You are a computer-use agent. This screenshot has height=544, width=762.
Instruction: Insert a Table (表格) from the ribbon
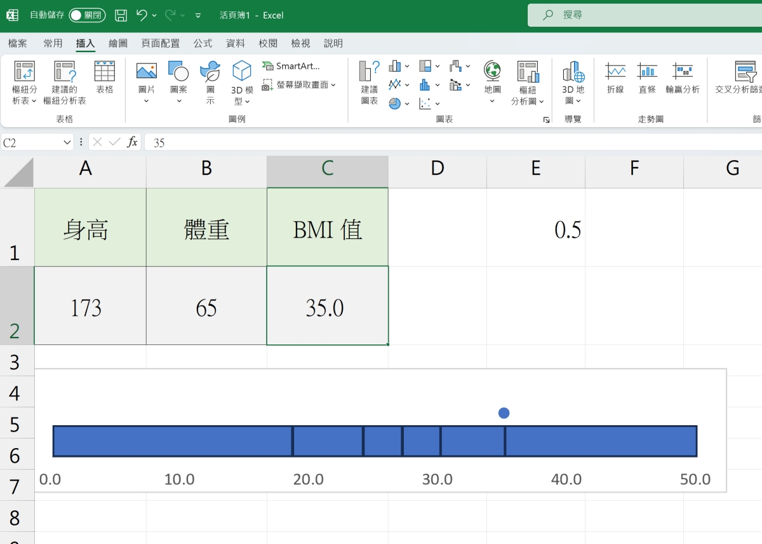click(104, 78)
